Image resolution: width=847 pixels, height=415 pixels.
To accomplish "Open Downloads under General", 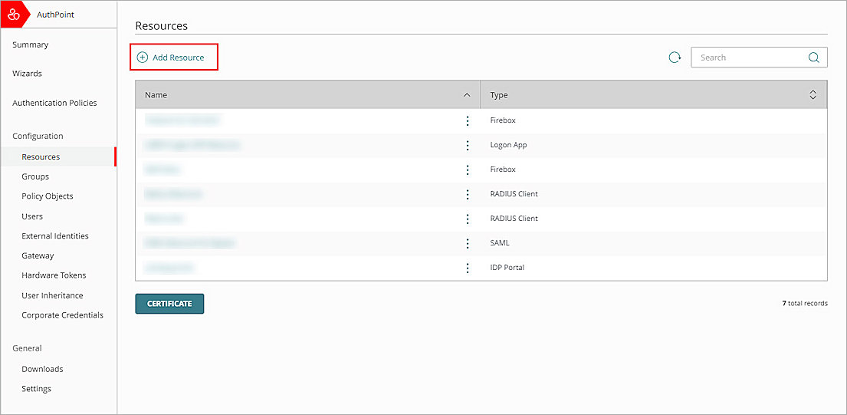I will (x=42, y=369).
